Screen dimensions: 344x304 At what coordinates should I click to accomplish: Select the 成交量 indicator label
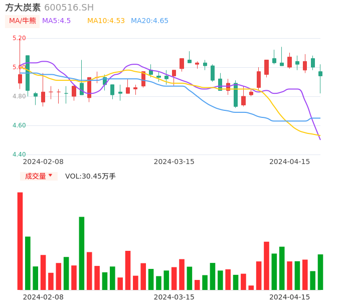point(35,176)
